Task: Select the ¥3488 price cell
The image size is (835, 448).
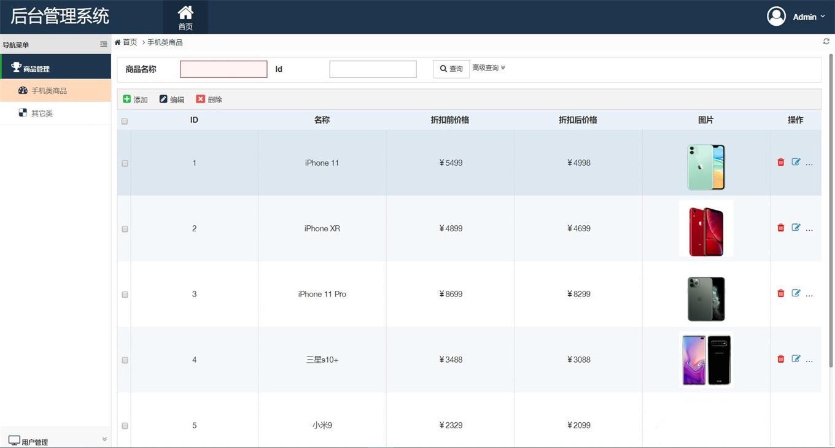Action: pos(450,360)
